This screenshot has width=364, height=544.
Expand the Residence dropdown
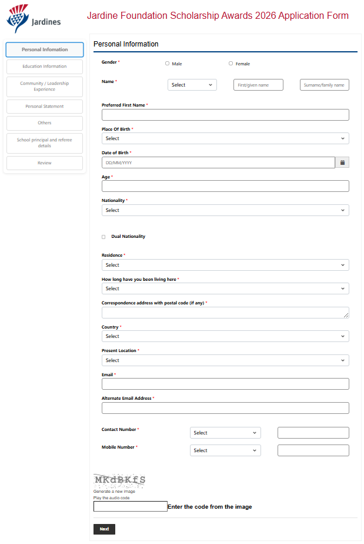click(x=225, y=266)
